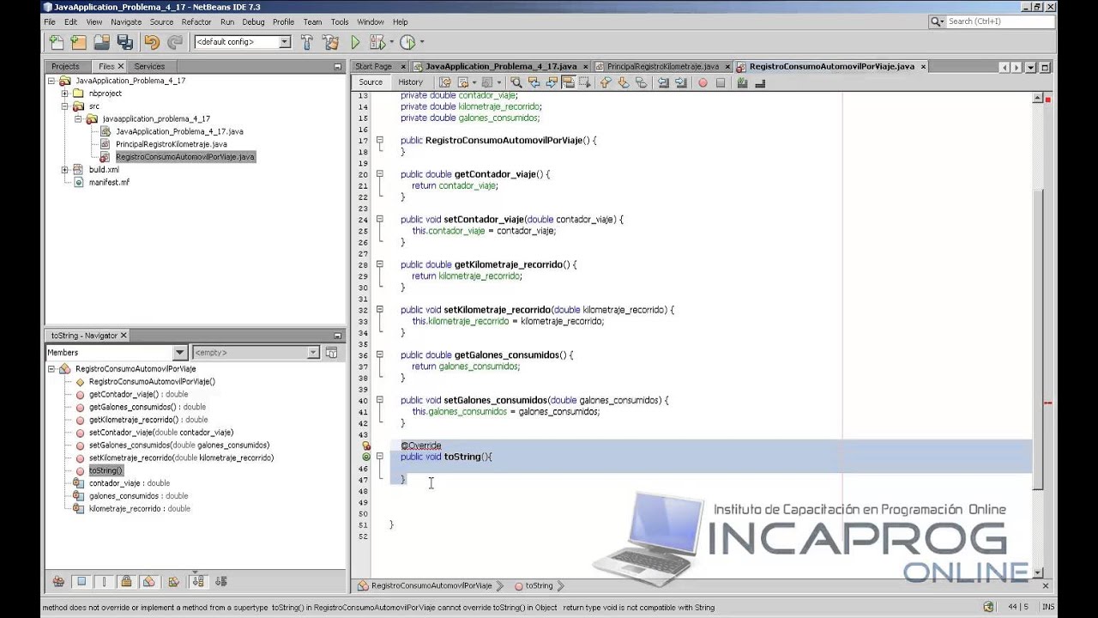Viewport: 1098px width, 618px height.
Task: Click the Open Project toolbar icon
Action: pos(101,42)
